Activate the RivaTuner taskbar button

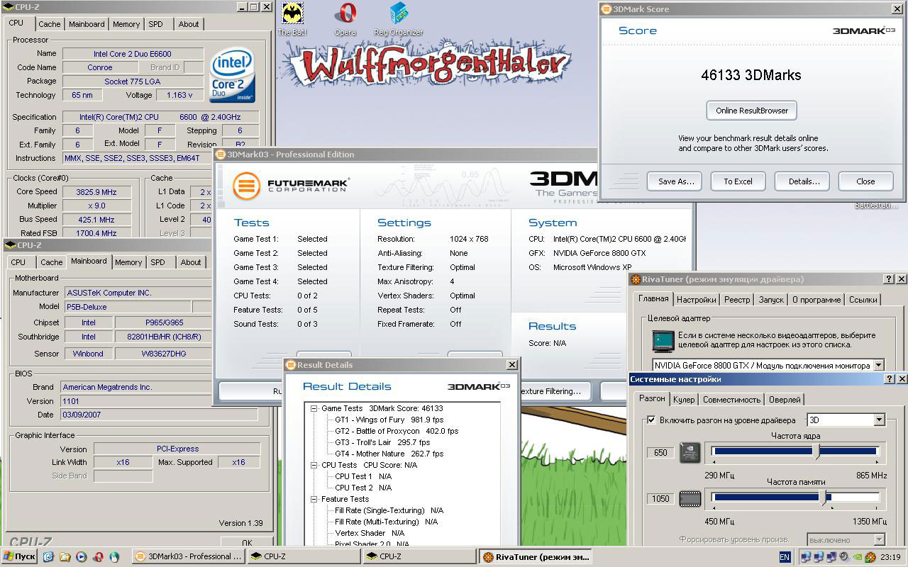coord(535,557)
